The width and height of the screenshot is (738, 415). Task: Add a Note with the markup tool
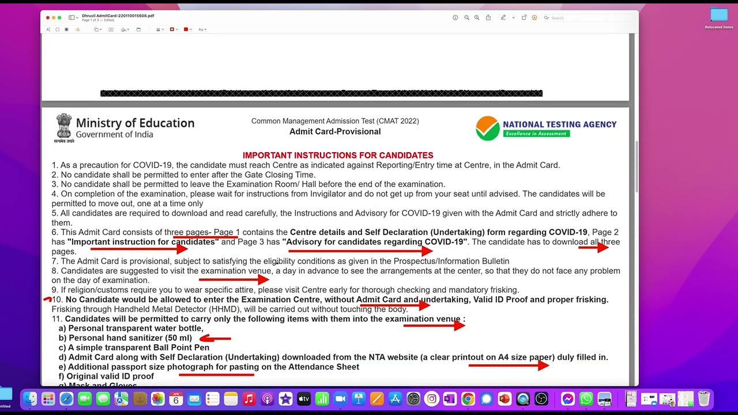pos(138,29)
